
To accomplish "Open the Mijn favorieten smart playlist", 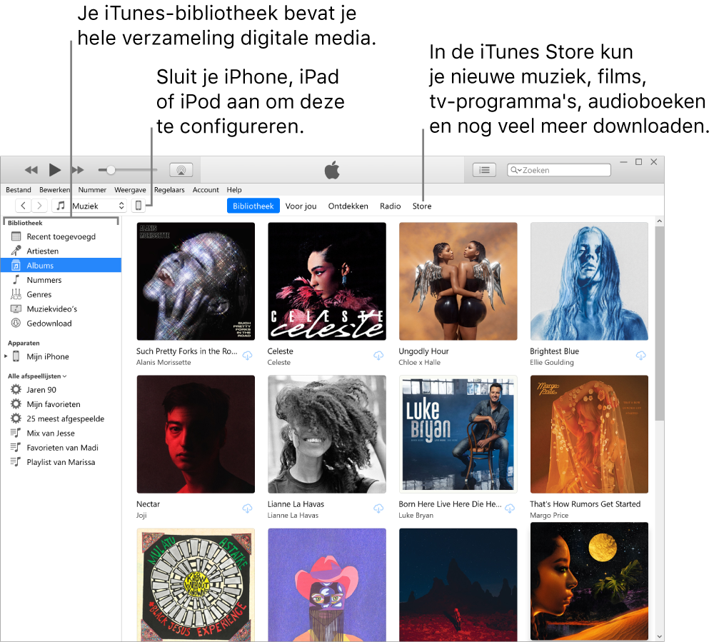I will pos(61,404).
